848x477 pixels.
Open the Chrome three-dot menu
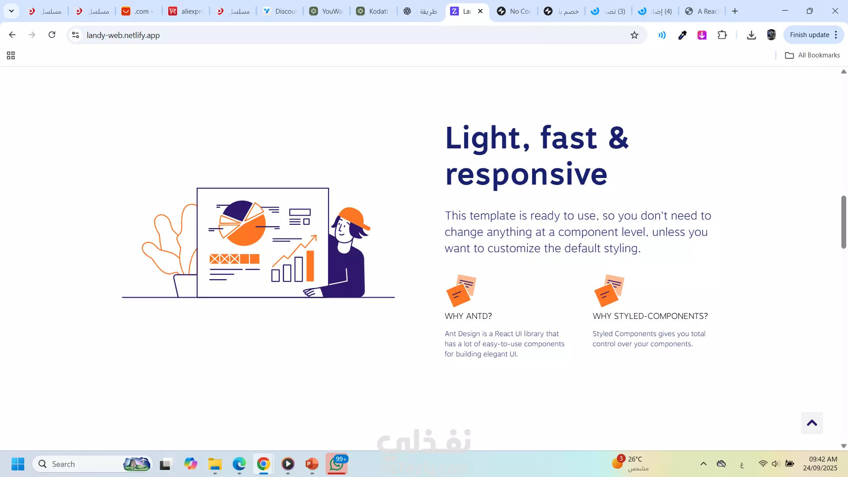[836, 35]
